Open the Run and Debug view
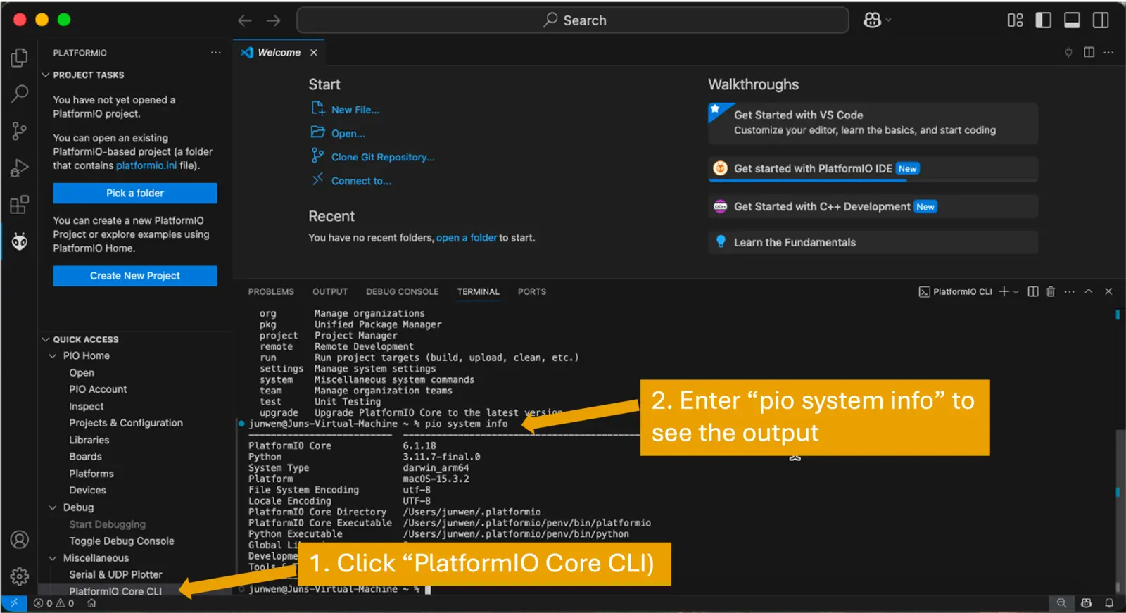The image size is (1126, 613). (20, 168)
